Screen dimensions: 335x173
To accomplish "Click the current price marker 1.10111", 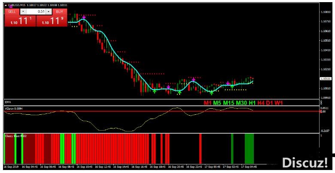I will [x=326, y=79].
